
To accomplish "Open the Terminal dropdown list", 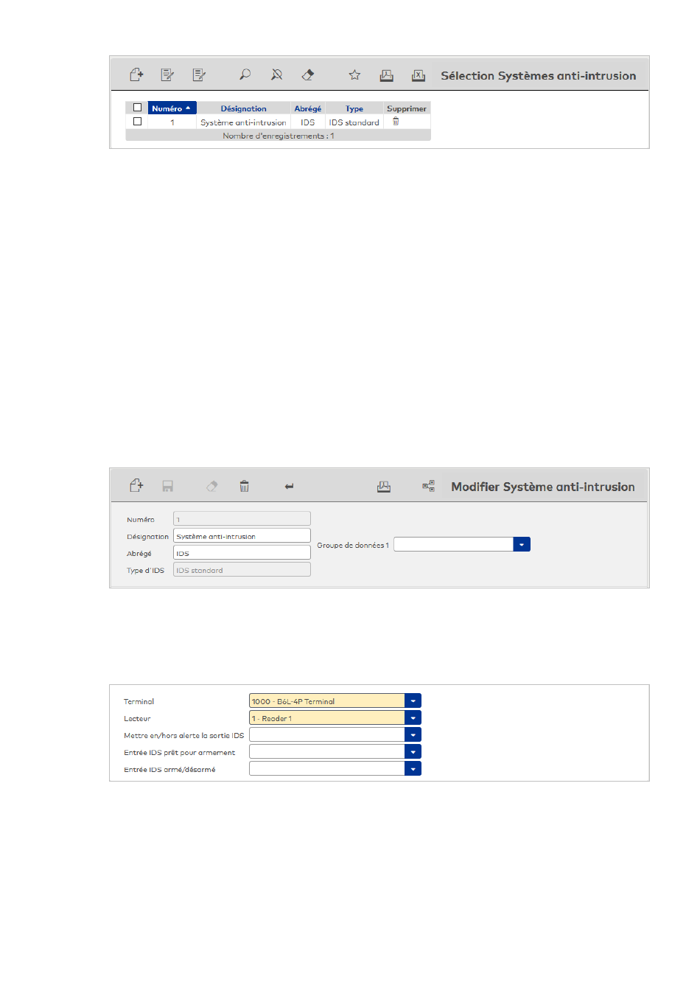I will point(413,701).
